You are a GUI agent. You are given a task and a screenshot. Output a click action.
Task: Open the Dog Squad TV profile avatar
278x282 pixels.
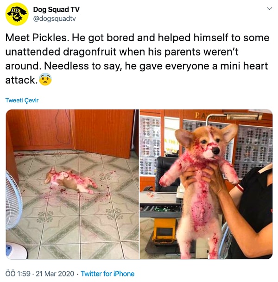click(x=17, y=14)
